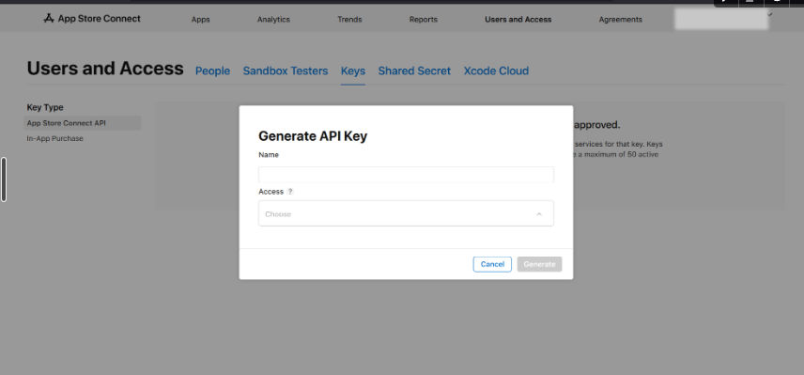Open the Xcode Cloud tab
Screen dimensions: 804x375
[x=496, y=70]
